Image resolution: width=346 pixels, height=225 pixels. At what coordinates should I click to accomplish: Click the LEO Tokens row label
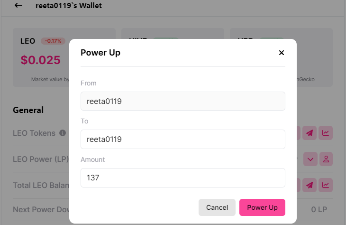click(x=34, y=133)
